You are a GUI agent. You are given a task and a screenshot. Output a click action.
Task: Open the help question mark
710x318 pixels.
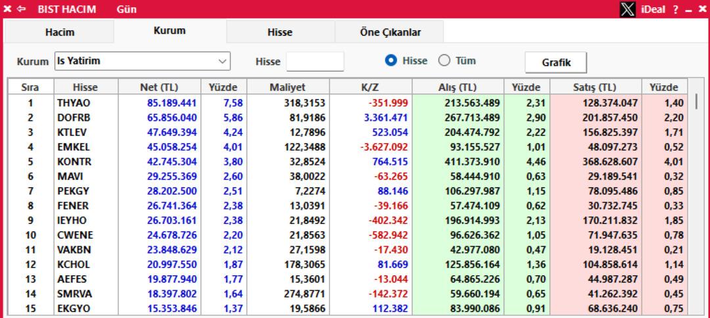[x=675, y=9]
